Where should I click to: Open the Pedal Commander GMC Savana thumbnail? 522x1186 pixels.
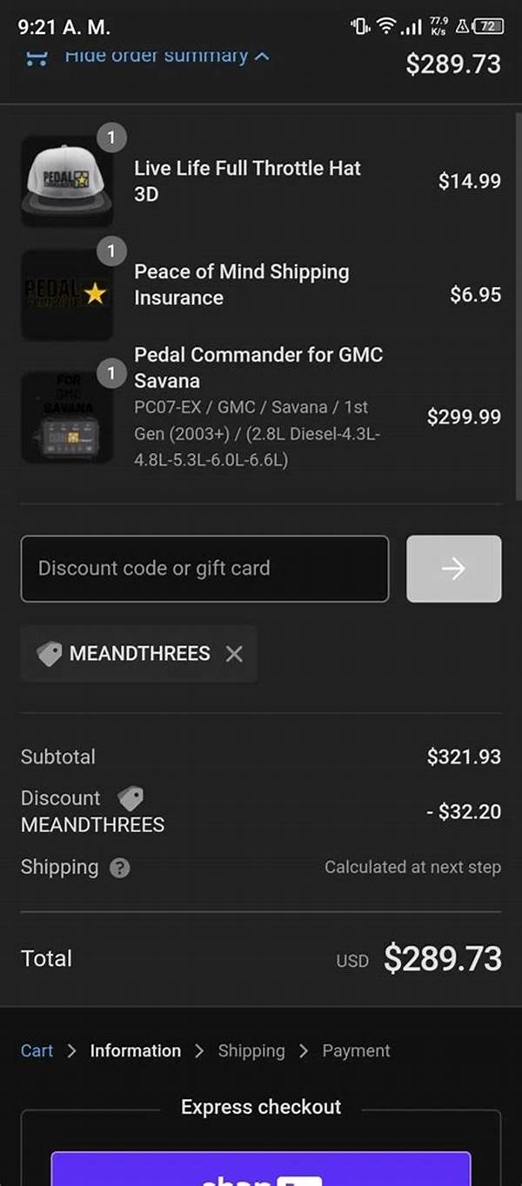coord(67,418)
